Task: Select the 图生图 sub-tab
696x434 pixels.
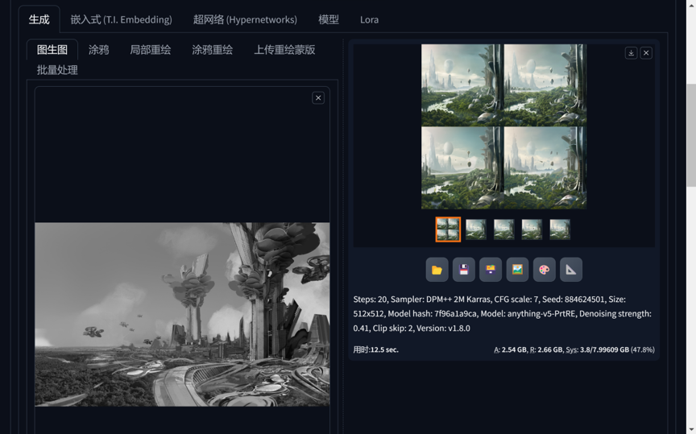Action: [52, 50]
